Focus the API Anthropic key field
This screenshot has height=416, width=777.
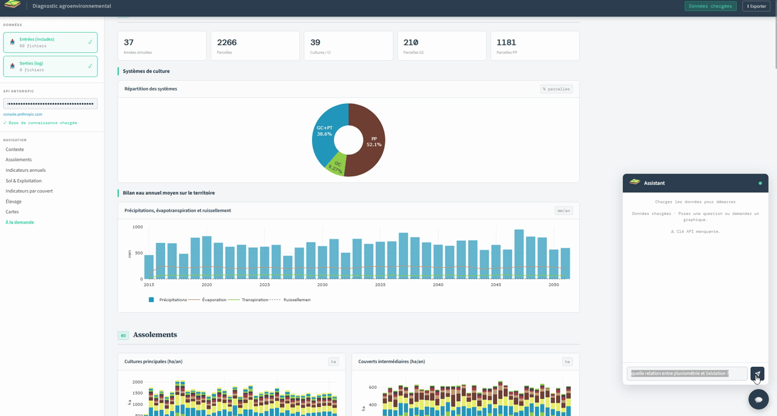[50, 104]
